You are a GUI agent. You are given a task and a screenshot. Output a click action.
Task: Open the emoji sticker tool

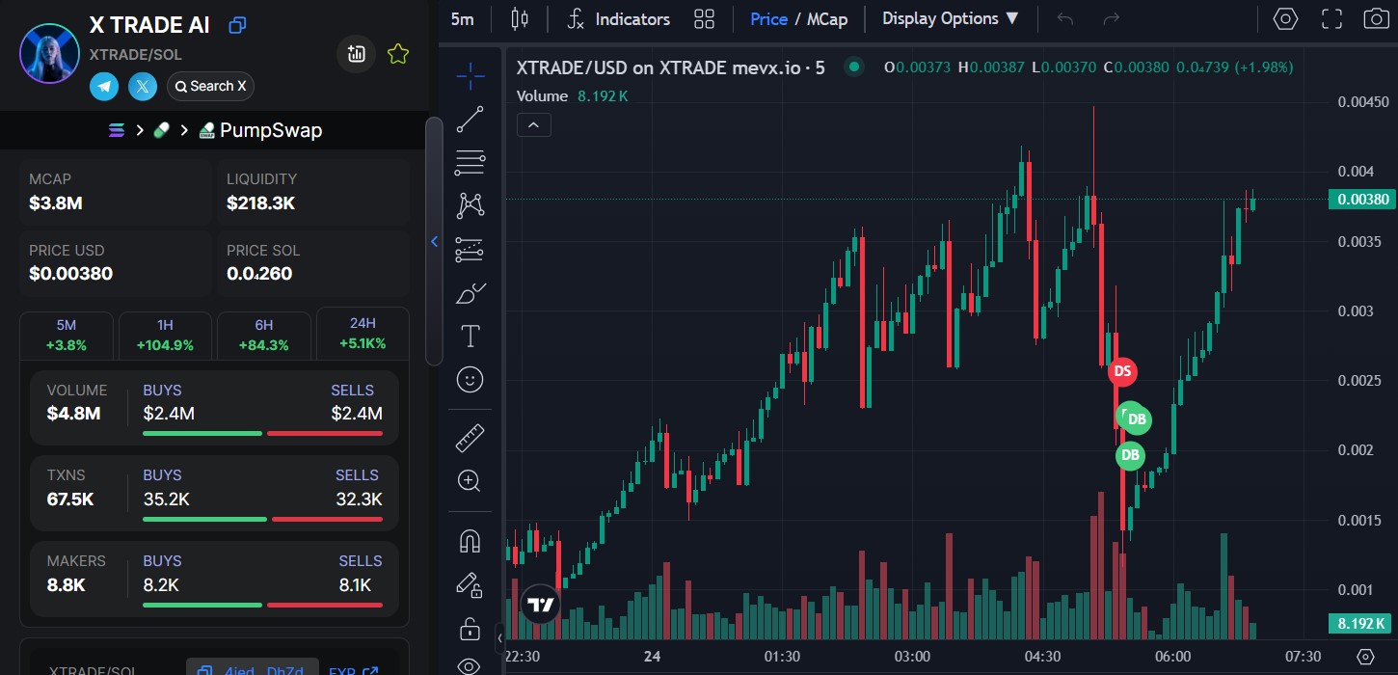tap(470, 380)
